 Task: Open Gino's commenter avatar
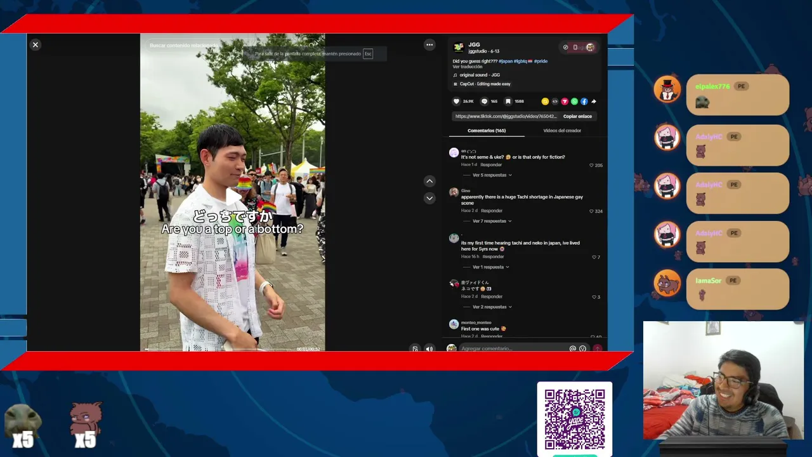point(454,192)
